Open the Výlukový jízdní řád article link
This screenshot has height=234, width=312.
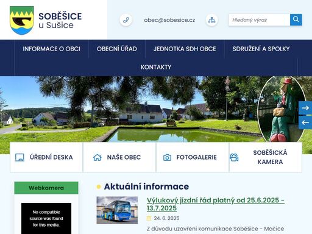(216, 204)
